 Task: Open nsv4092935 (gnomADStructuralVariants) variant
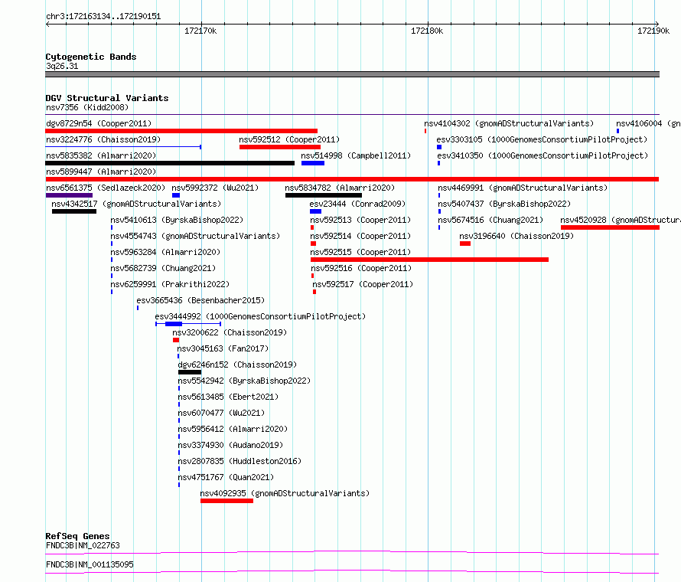coord(285,493)
